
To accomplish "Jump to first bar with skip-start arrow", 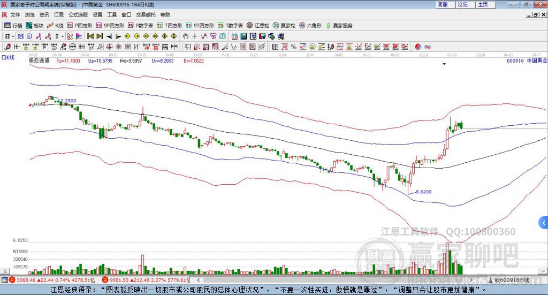I will 90,36.
